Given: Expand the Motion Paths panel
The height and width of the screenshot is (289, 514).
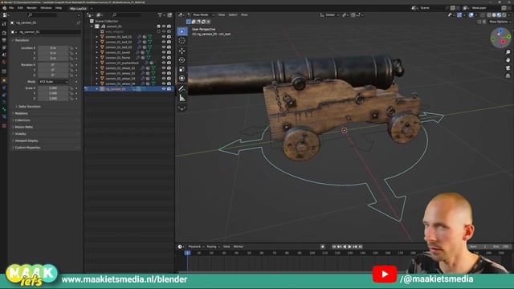Looking at the screenshot, I should click(x=24, y=127).
